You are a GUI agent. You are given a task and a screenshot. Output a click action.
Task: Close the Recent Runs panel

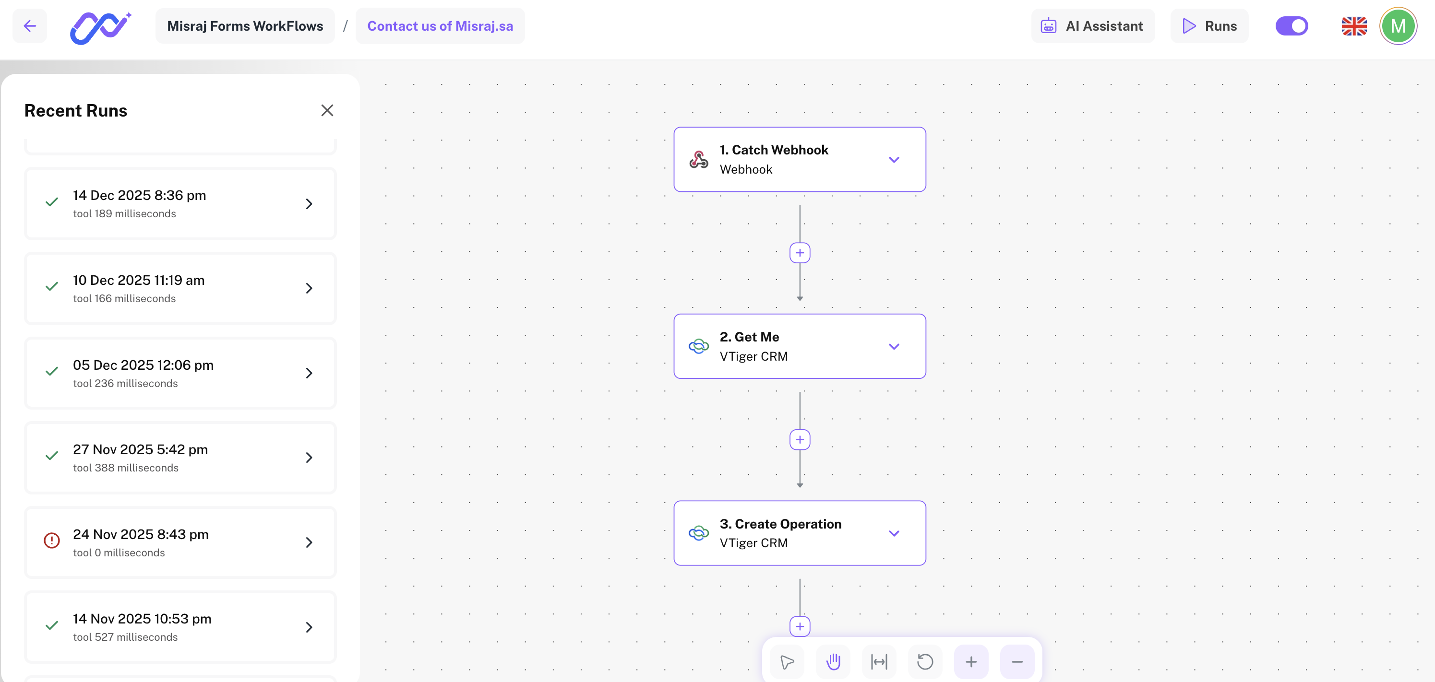click(327, 110)
